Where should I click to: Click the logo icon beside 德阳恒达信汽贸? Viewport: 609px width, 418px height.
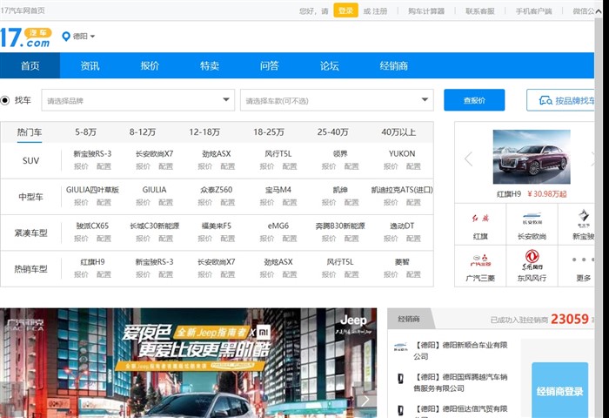tap(401, 410)
